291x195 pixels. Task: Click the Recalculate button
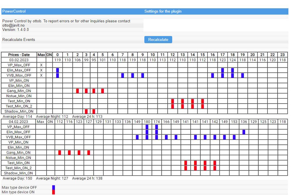[158, 40]
